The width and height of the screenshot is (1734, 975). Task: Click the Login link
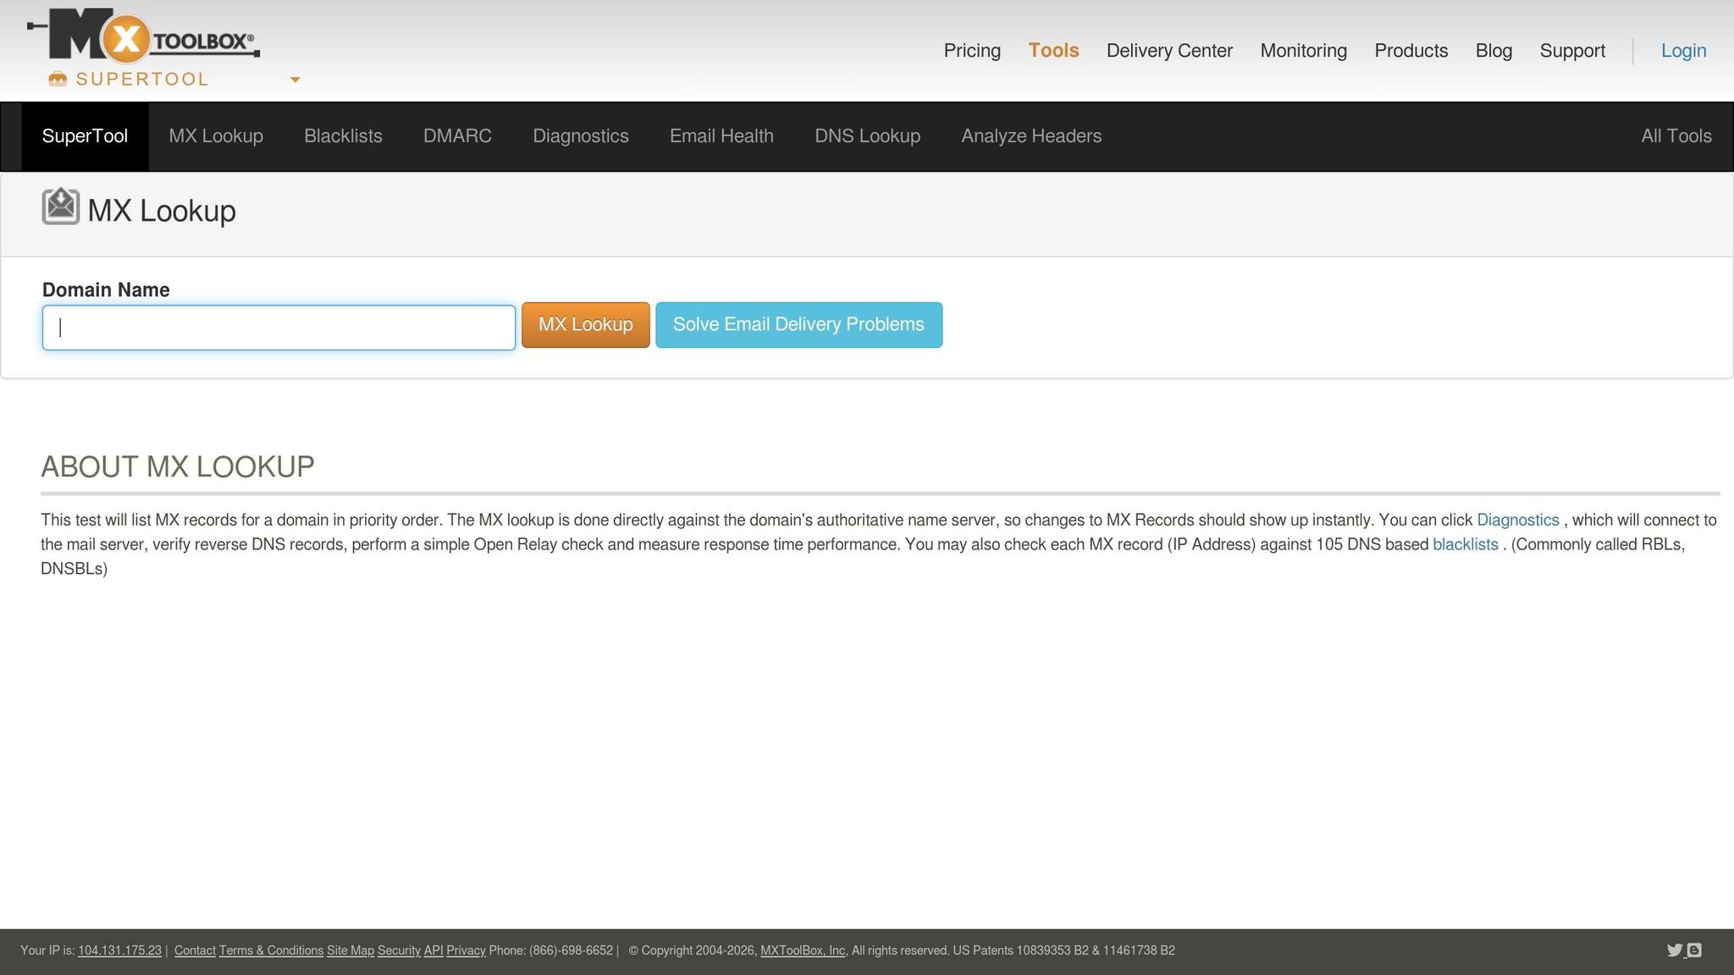point(1682,51)
